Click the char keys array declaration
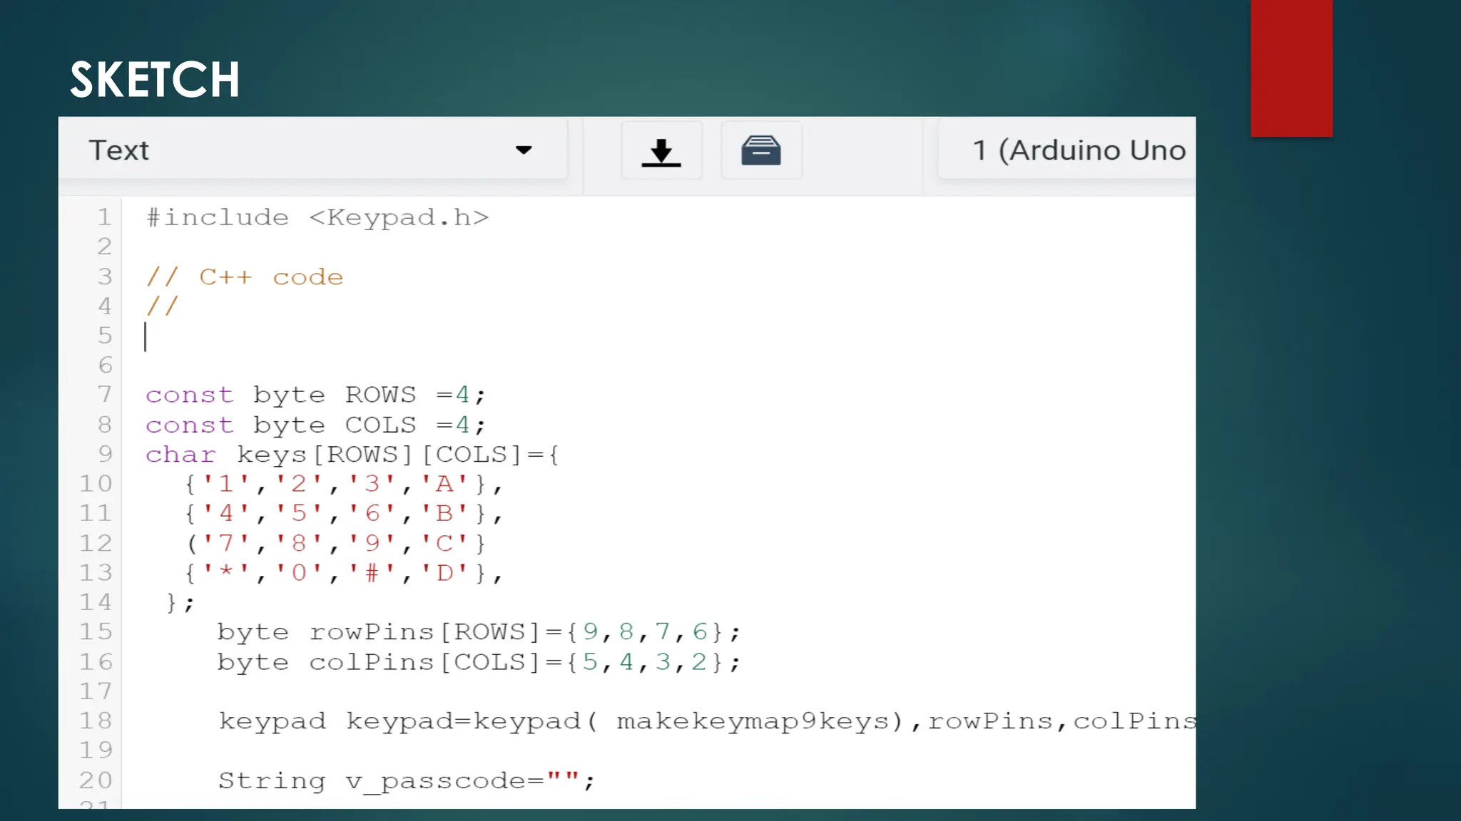This screenshot has width=1461, height=821. point(352,455)
